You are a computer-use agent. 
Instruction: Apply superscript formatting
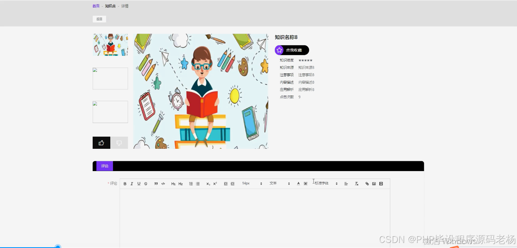point(215,184)
